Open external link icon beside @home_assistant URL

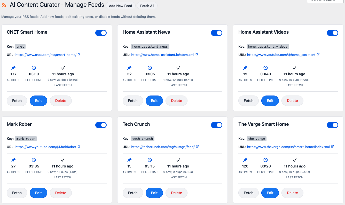(318, 54)
